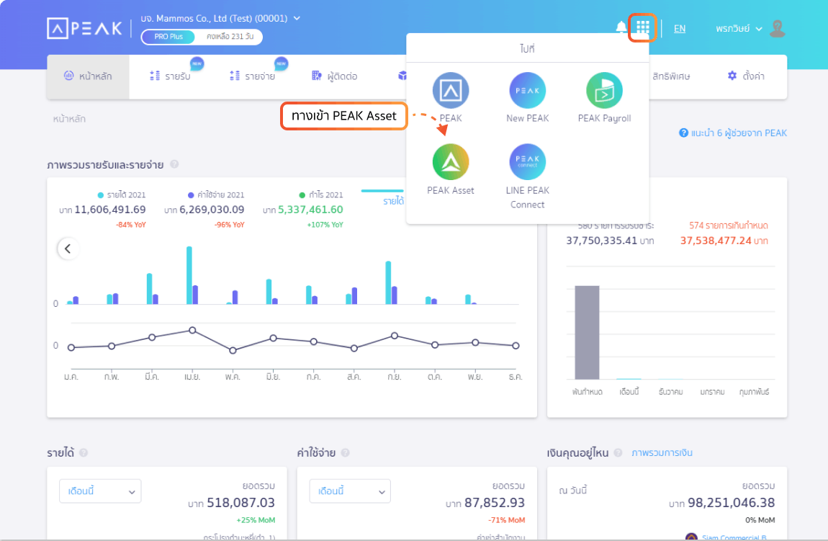Click the tall ก.ย. income bar
Screen dimensions: 828x541
(388, 282)
